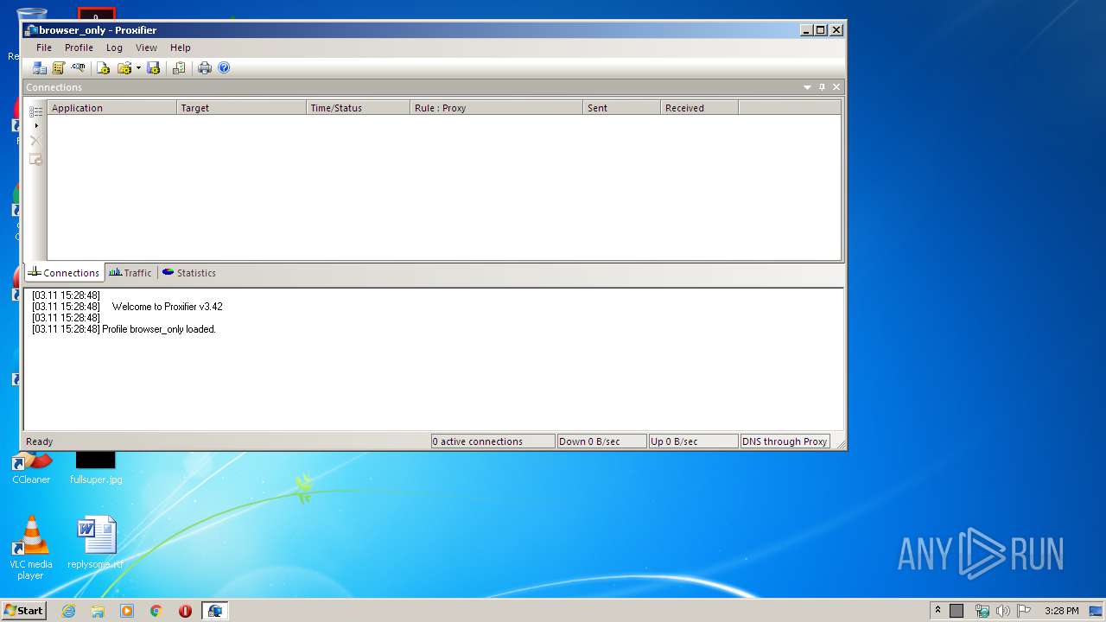
Task: Sort by the Rule : Proxy column header
Action: 496,108
